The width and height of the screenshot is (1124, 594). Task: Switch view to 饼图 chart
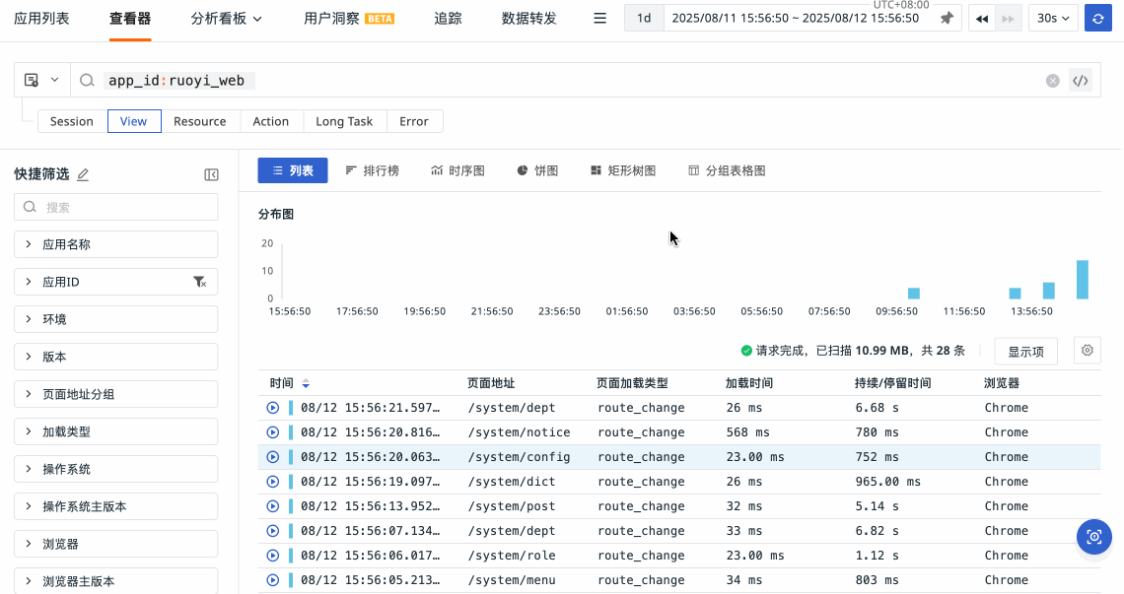537,170
